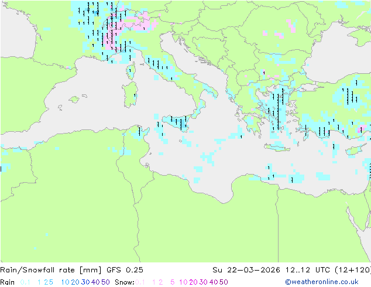Select the snow legend value 50

click(224, 282)
